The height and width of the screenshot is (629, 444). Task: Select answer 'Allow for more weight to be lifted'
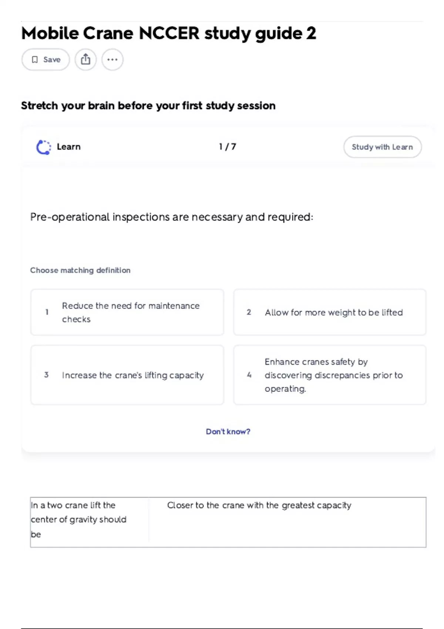330,312
